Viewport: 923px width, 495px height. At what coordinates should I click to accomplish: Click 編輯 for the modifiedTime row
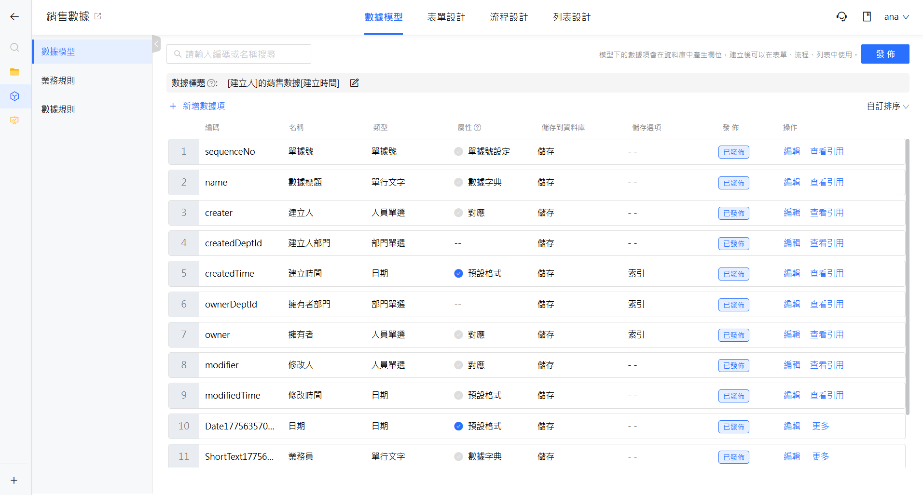pos(792,395)
